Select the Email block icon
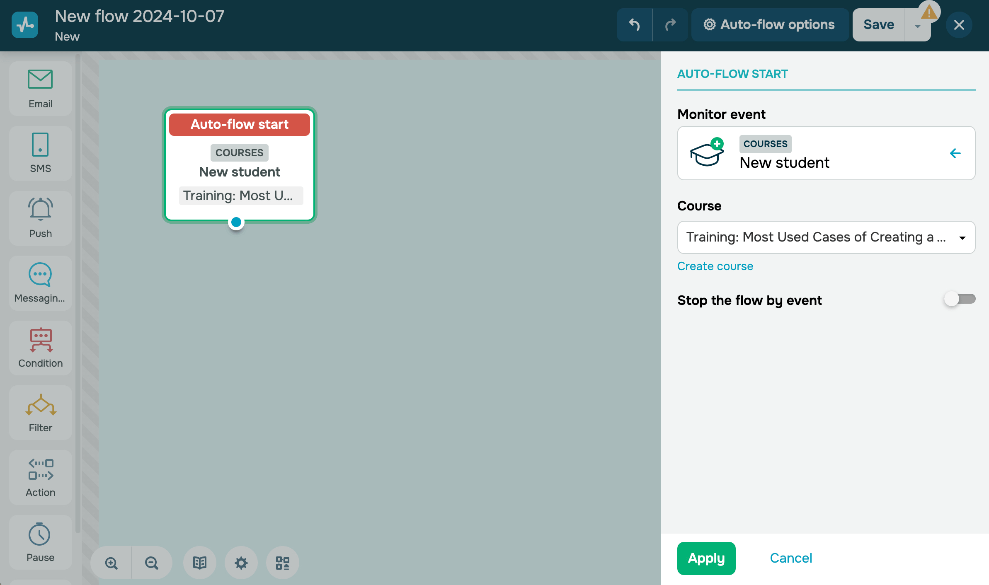Image resolution: width=989 pixels, height=585 pixels. [x=40, y=88]
